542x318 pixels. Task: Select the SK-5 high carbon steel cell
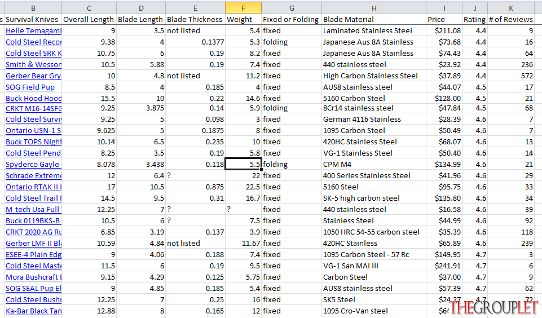(374, 198)
